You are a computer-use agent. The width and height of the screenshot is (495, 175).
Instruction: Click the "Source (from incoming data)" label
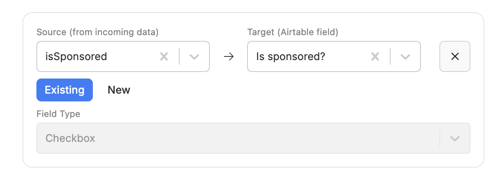click(97, 32)
